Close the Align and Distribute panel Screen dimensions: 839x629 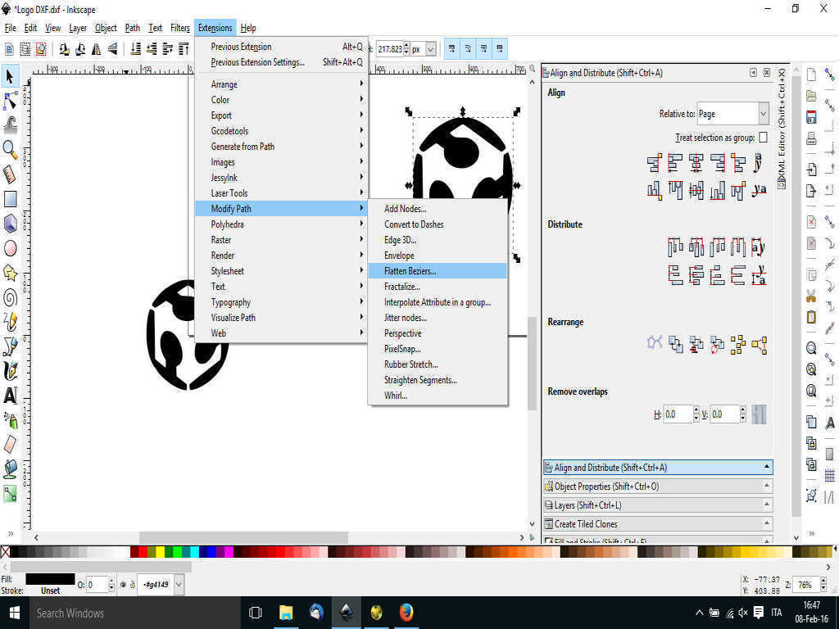click(x=767, y=72)
